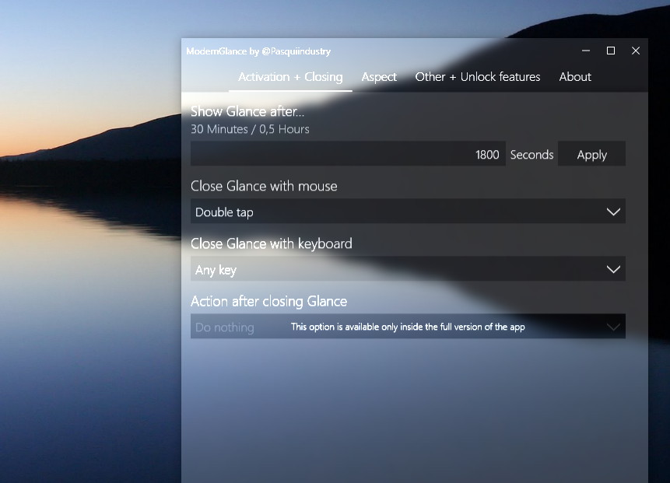
Task: Switch to the Activation + Closing tab
Action: coord(290,77)
